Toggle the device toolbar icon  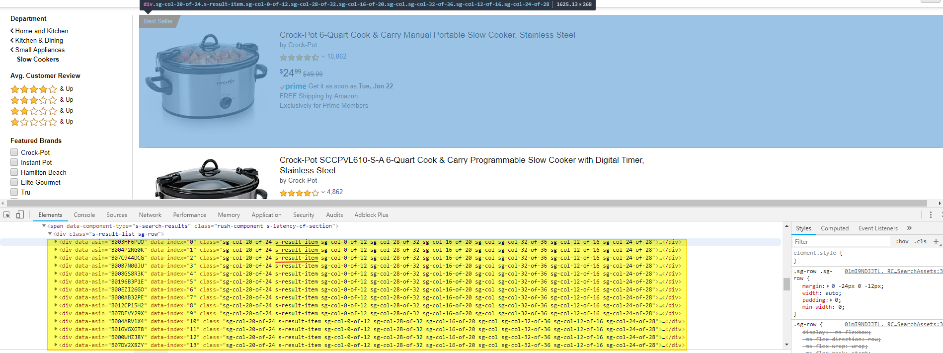pos(20,215)
